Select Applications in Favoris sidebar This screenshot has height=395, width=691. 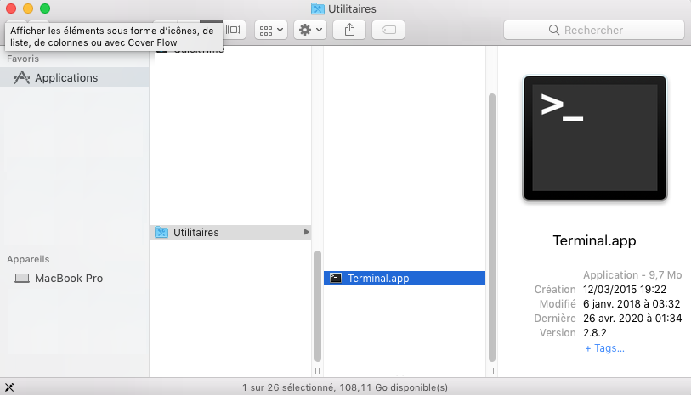tap(75, 77)
